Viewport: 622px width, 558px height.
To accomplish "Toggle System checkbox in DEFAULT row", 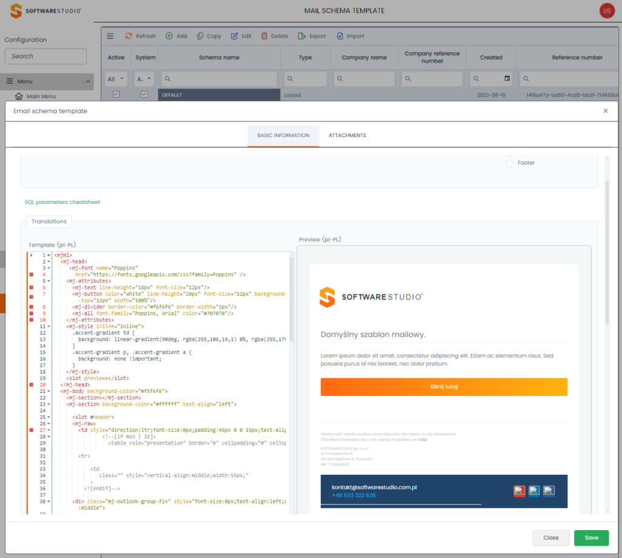I will pyautogui.click(x=144, y=95).
